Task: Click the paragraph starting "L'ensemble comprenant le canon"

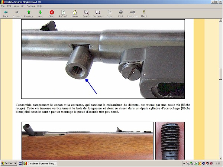Action: (x=103, y=108)
